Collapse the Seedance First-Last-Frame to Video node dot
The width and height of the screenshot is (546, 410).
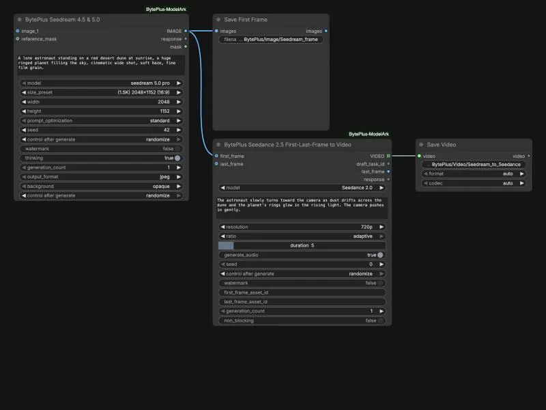[218, 144]
